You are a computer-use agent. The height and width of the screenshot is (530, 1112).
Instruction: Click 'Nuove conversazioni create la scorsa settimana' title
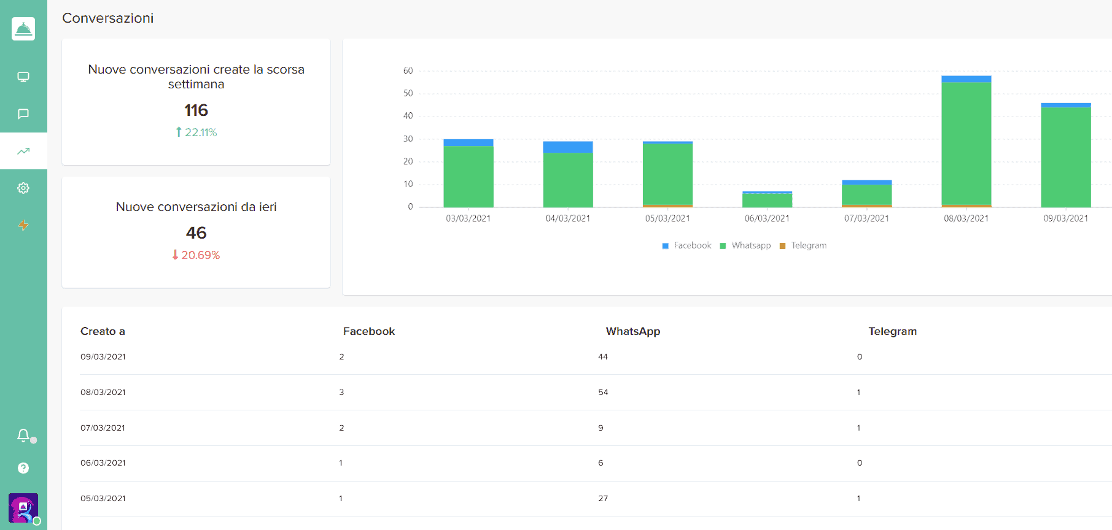tap(196, 77)
